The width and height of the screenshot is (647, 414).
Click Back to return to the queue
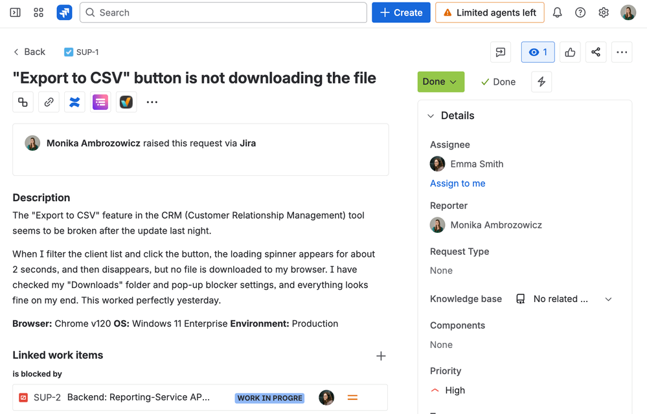29,51
